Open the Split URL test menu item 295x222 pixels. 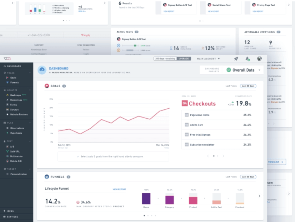click(x=15, y=151)
